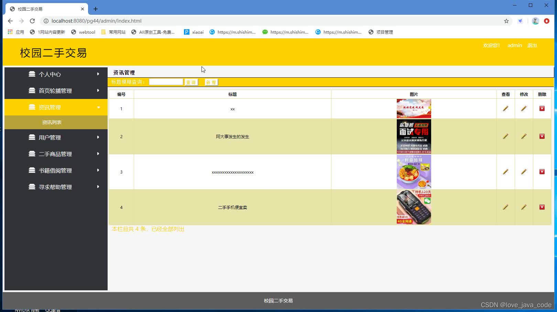Screen dimensions: 557x312
Task: Expand the 书籍借阅管理 menu
Action: coord(56,170)
